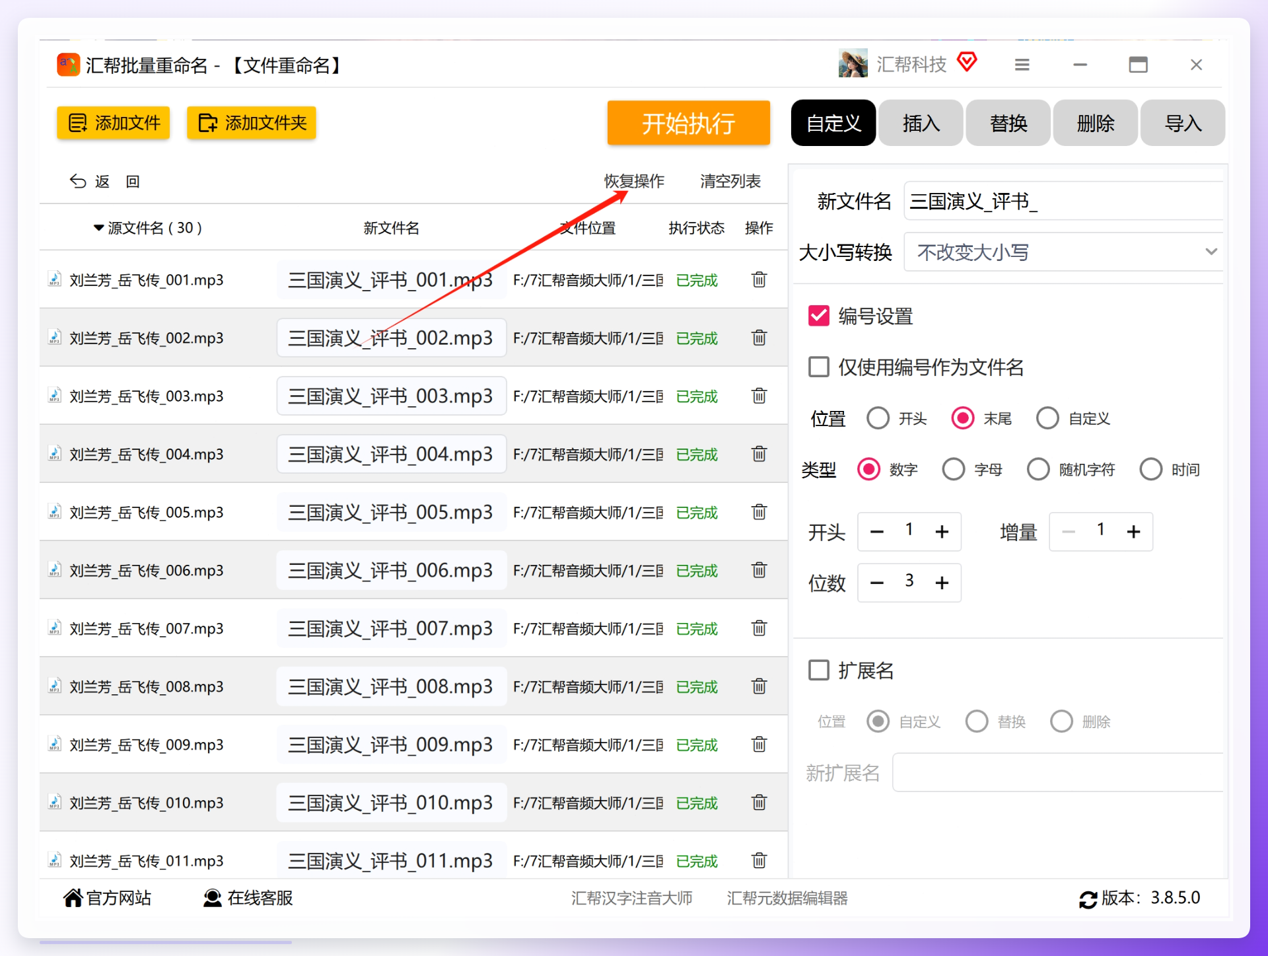Click new name field 三国演义_评书_004.mp3
1268x956 pixels.
[392, 454]
